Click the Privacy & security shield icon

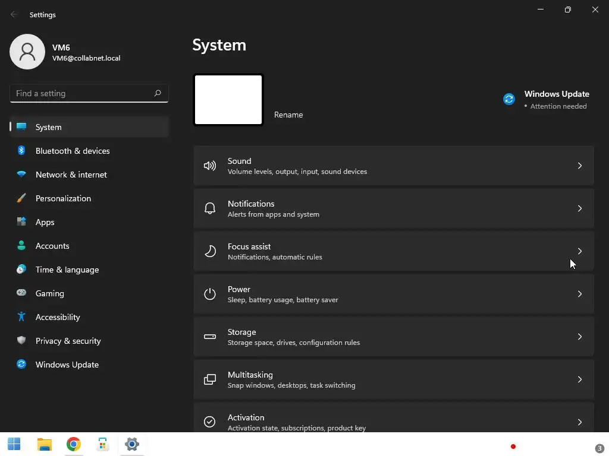coord(21,340)
